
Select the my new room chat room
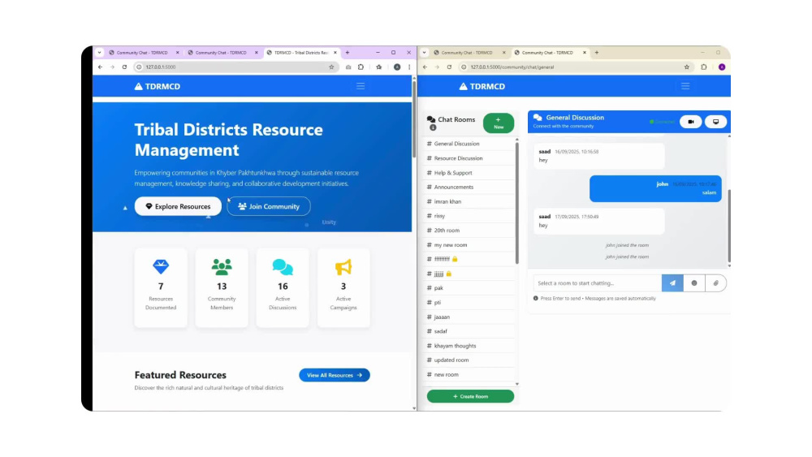469,245
